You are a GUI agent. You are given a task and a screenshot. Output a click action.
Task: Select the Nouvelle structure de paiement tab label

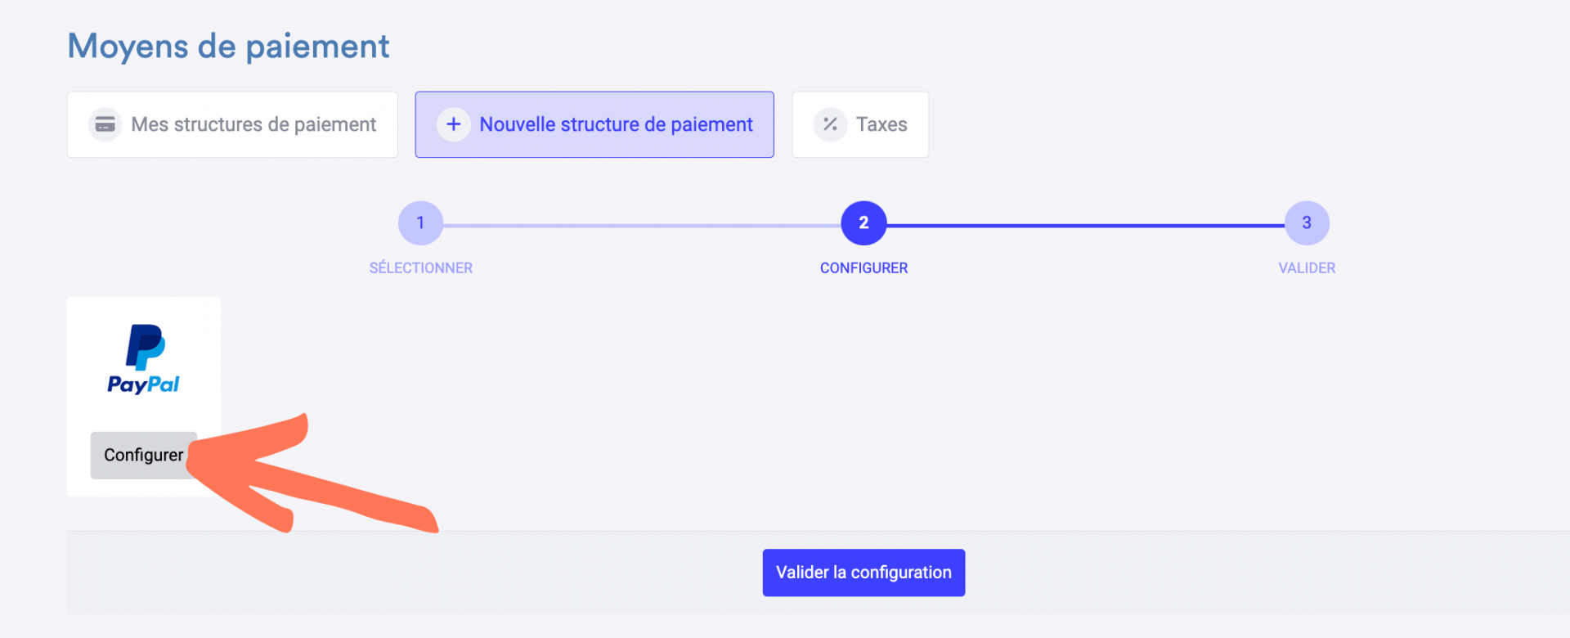coord(616,124)
